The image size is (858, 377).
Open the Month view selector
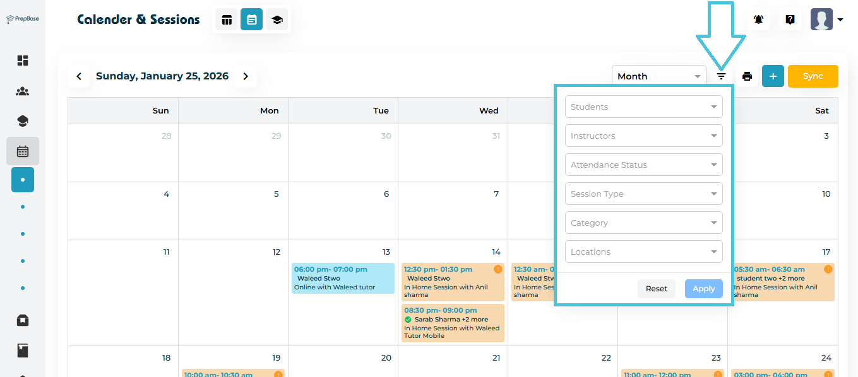[x=659, y=76]
